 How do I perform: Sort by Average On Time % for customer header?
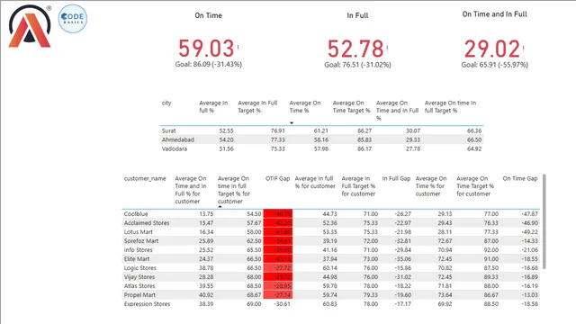(431, 186)
